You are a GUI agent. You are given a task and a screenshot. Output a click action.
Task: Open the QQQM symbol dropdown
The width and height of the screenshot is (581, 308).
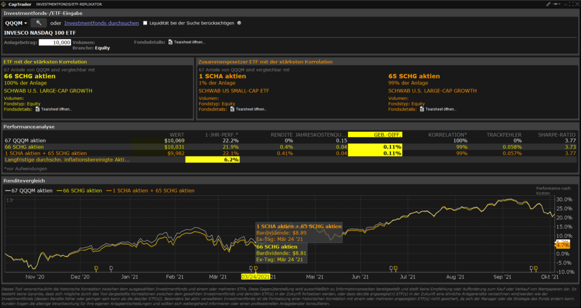16,23
